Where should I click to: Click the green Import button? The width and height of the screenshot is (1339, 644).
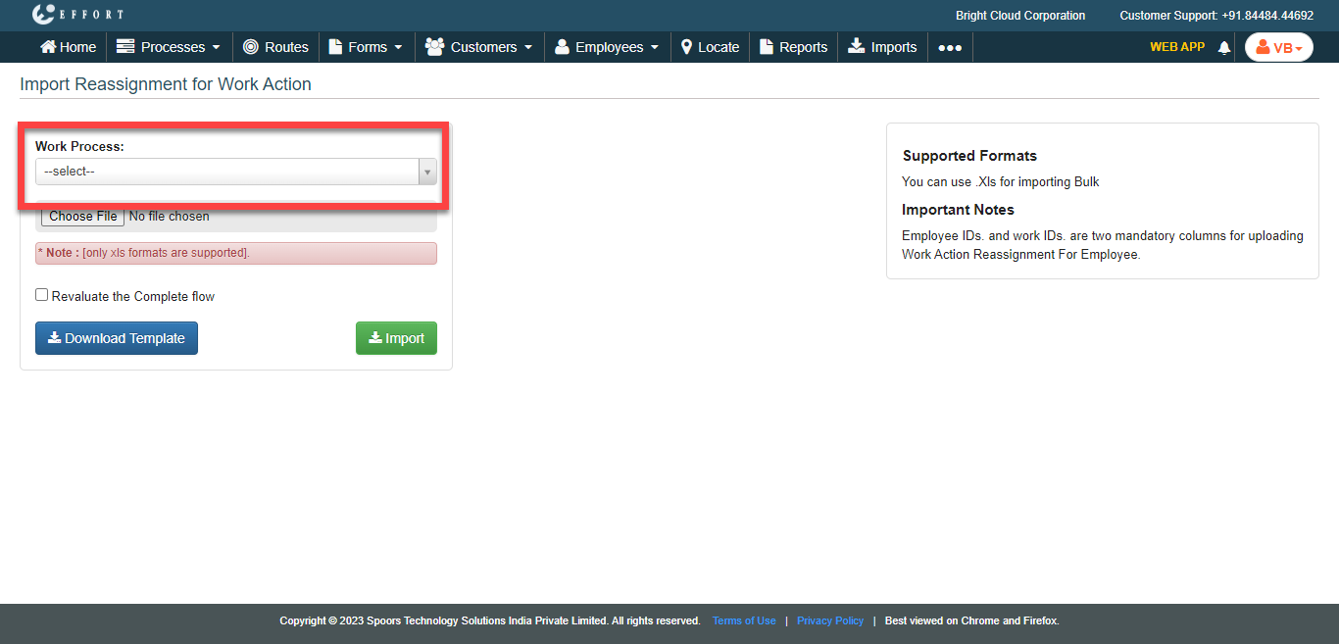pyautogui.click(x=396, y=338)
